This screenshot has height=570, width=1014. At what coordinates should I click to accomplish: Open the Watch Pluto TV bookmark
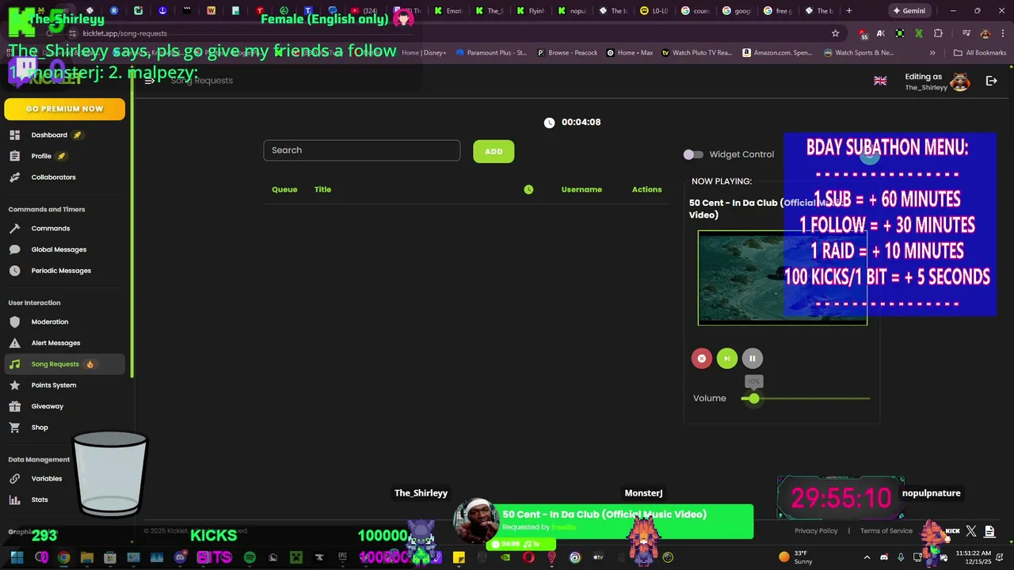click(697, 53)
